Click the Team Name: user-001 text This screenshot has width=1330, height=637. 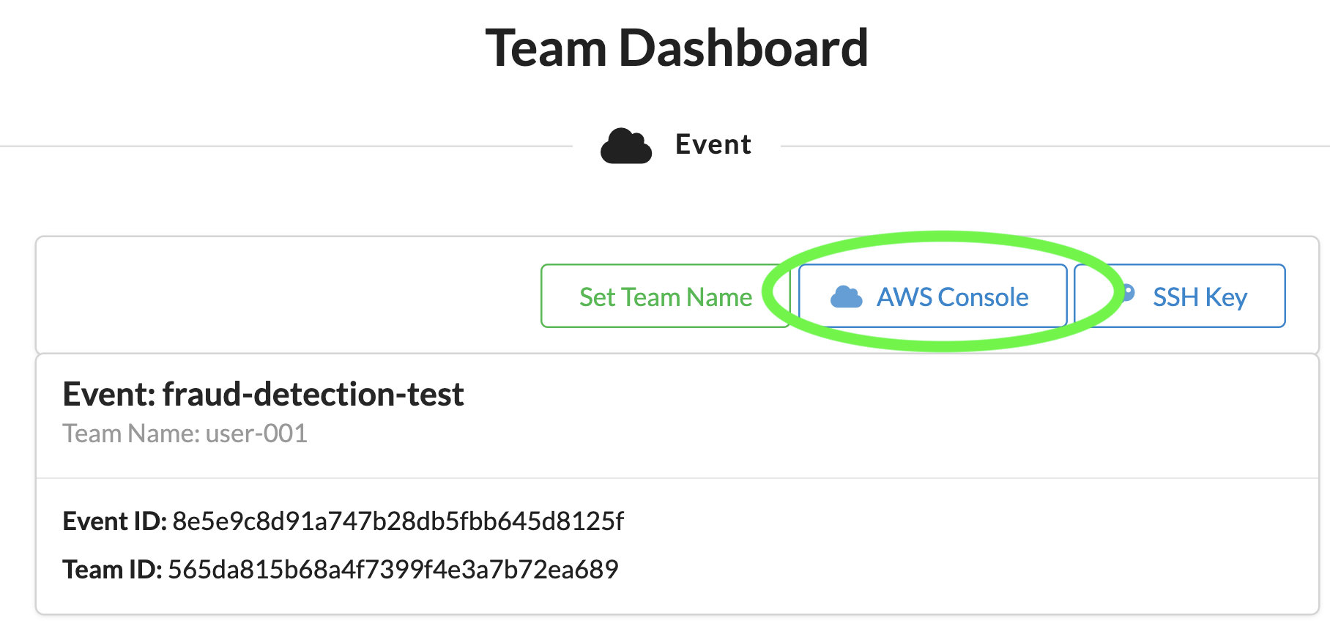185,433
